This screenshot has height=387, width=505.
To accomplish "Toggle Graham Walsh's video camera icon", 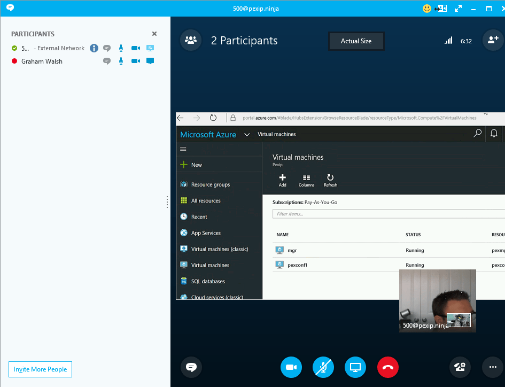I will (x=136, y=61).
